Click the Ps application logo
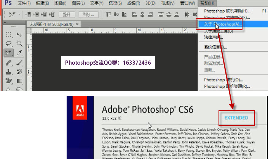 click(8, 3)
